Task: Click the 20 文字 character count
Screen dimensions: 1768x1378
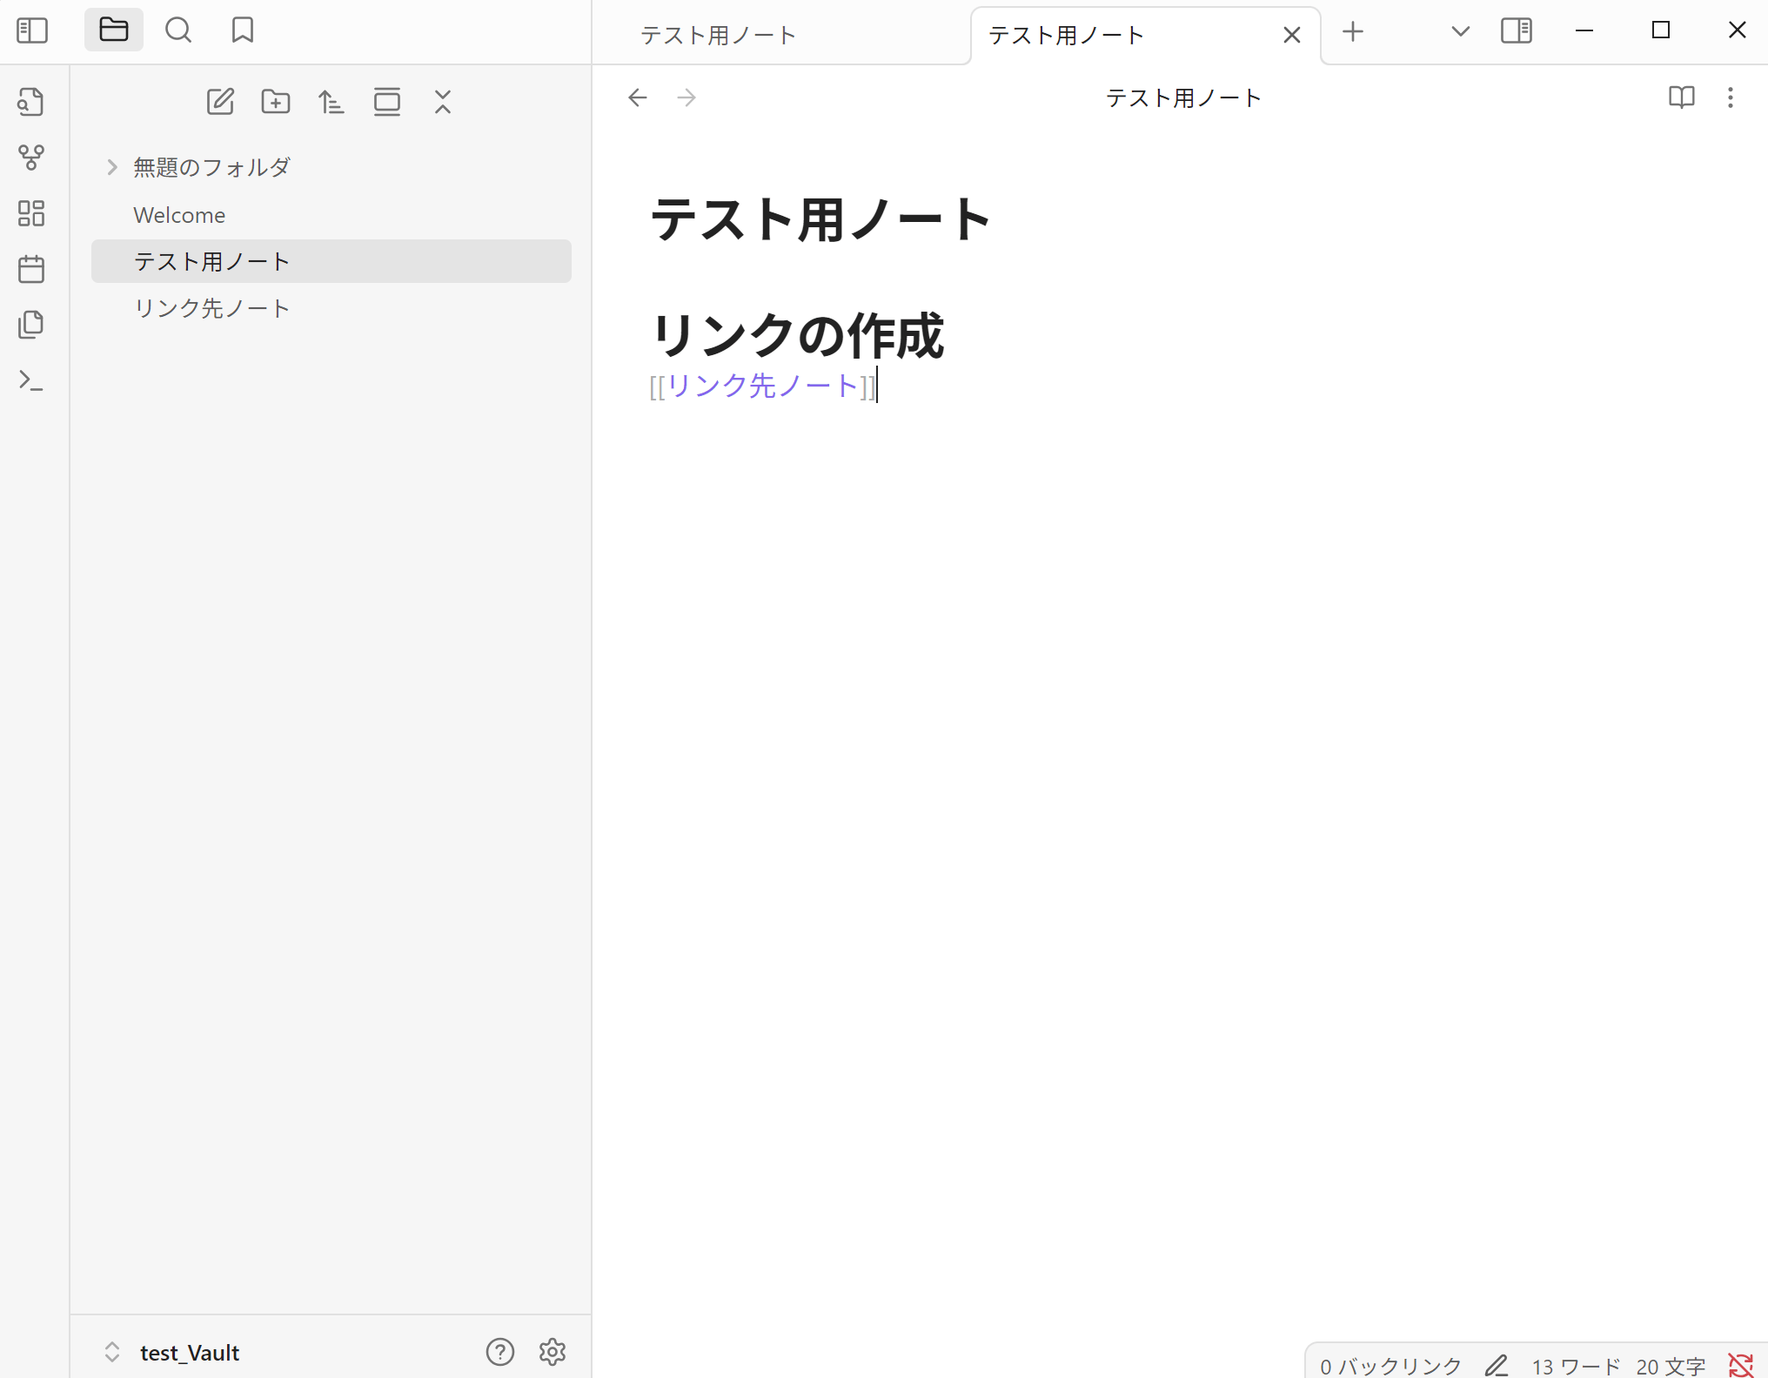Action: (1671, 1366)
